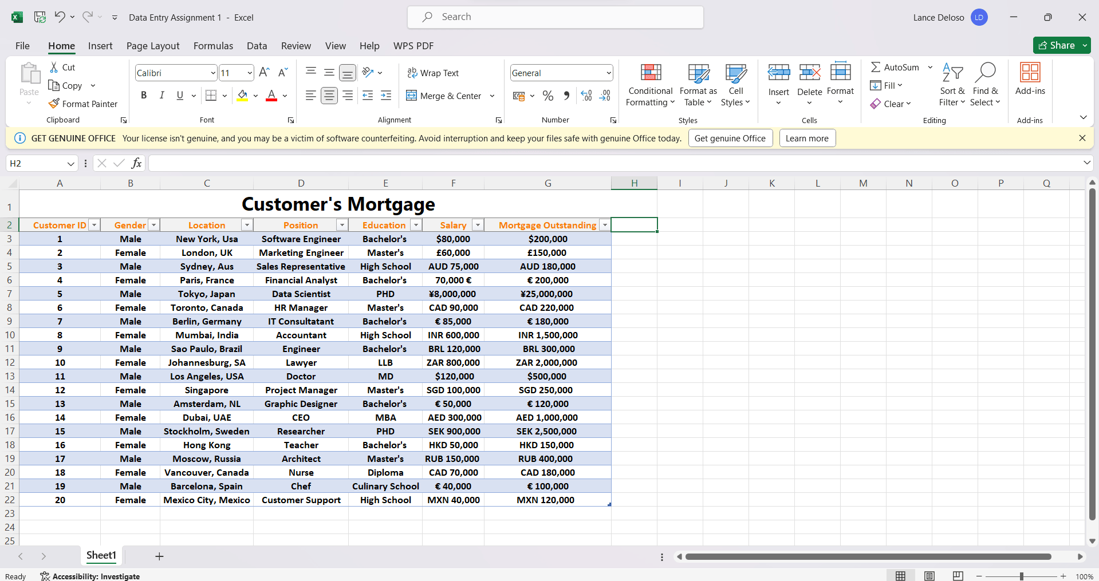
Task: Open the font size dropdown
Action: 250,73
